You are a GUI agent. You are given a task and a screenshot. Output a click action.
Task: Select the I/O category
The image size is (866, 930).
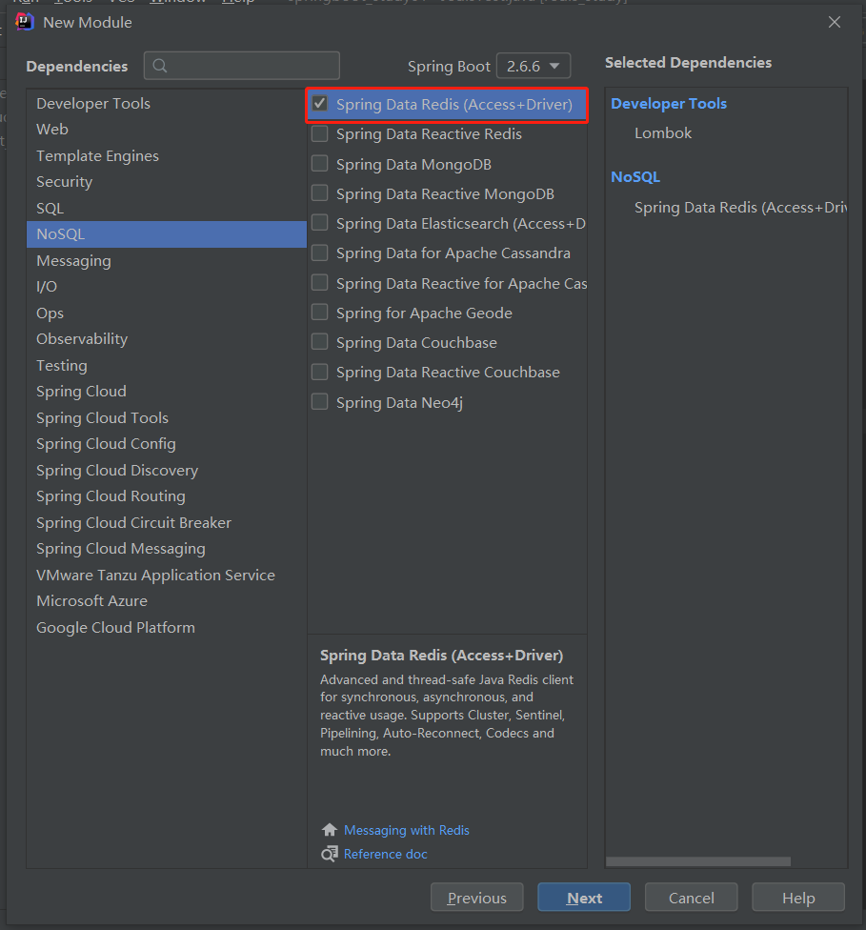point(167,287)
